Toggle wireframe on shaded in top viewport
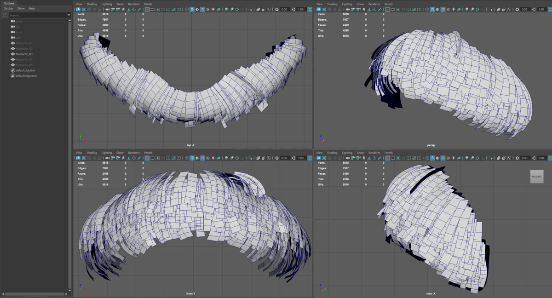 pyautogui.click(x=202, y=9)
